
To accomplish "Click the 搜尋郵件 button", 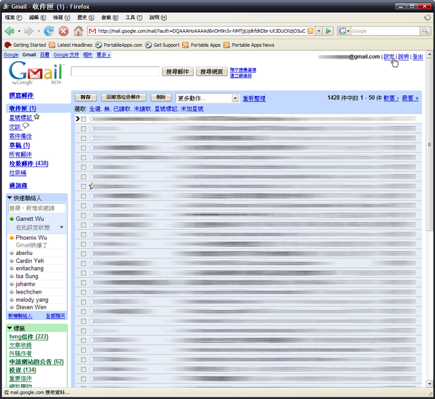I will 177,71.
